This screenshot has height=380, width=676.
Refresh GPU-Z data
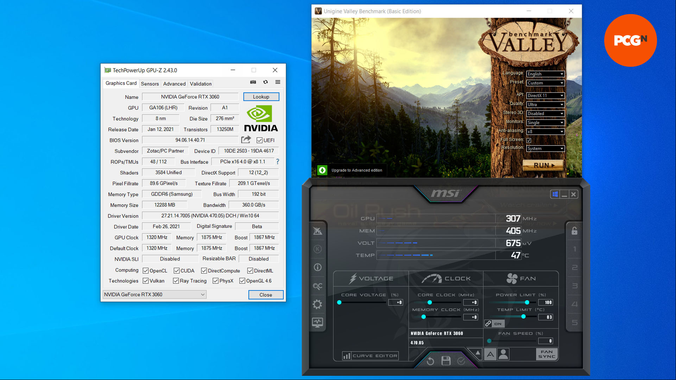266,82
